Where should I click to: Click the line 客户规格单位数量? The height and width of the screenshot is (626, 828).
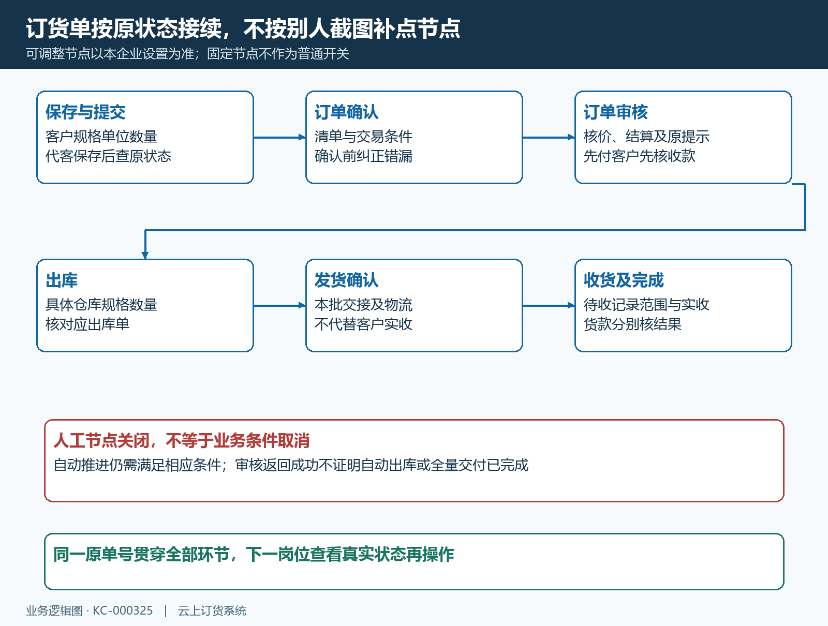101,137
